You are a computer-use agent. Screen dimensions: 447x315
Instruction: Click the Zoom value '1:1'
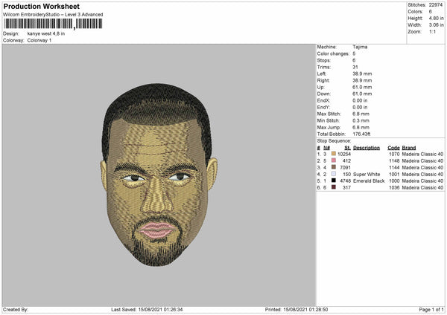click(x=432, y=31)
